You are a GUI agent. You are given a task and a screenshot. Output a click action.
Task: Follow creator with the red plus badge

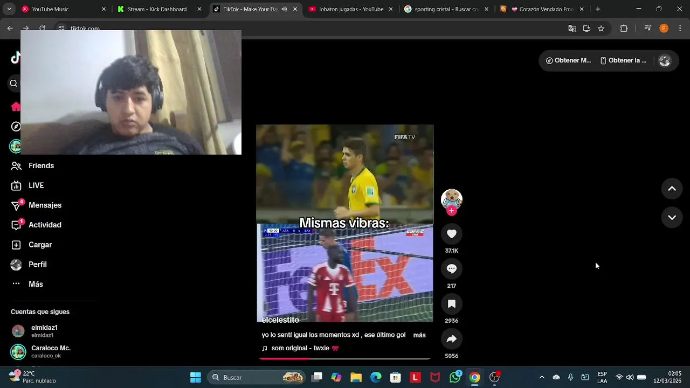click(x=452, y=211)
